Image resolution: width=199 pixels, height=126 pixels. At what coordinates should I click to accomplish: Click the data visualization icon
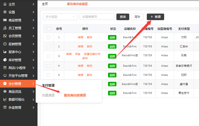click(5, 99)
